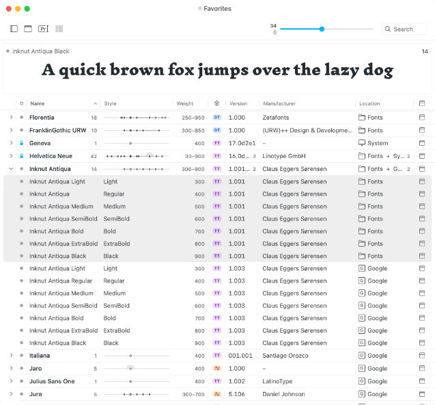Click the Fonts folder icon for Florentia

[362, 118]
